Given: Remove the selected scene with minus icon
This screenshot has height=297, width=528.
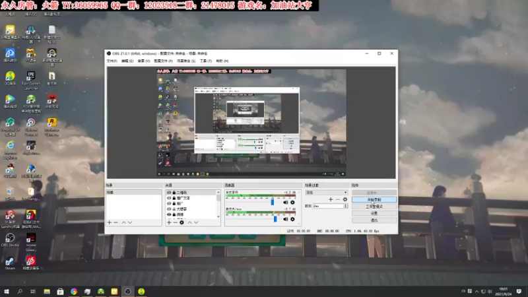Looking at the screenshot, I should [x=116, y=222].
